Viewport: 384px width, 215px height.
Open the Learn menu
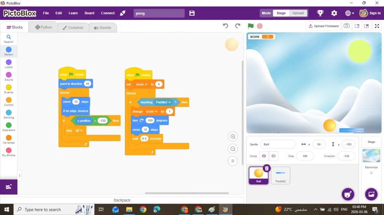click(x=73, y=13)
